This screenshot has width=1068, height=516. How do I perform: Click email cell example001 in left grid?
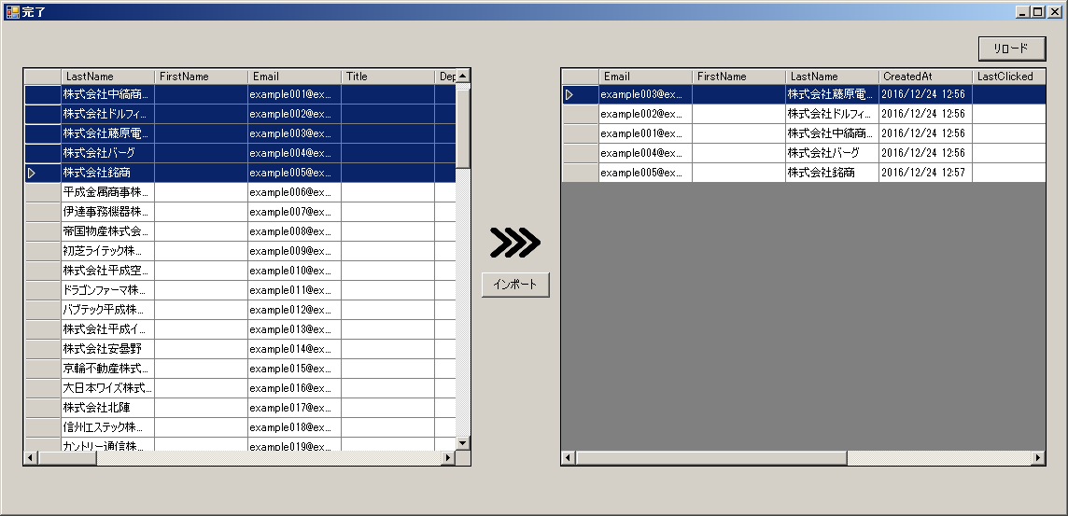[294, 94]
